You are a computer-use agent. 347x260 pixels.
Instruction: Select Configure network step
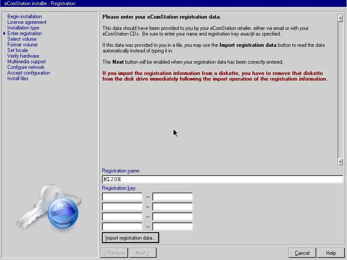26,67
